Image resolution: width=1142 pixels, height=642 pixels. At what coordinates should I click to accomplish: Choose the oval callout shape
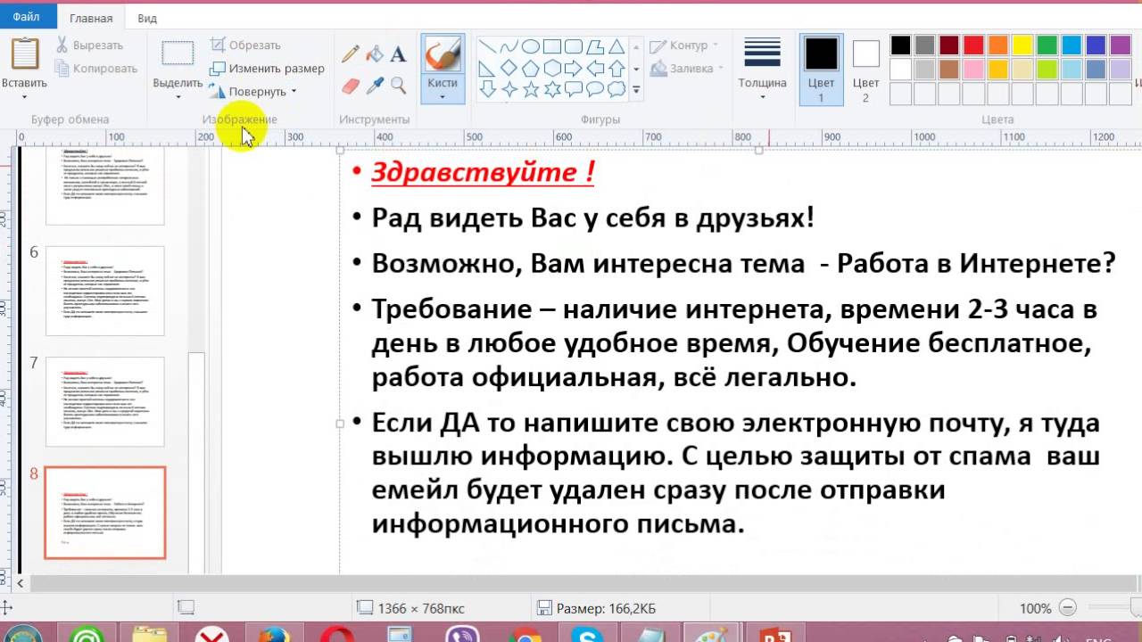pyautogui.click(x=595, y=89)
